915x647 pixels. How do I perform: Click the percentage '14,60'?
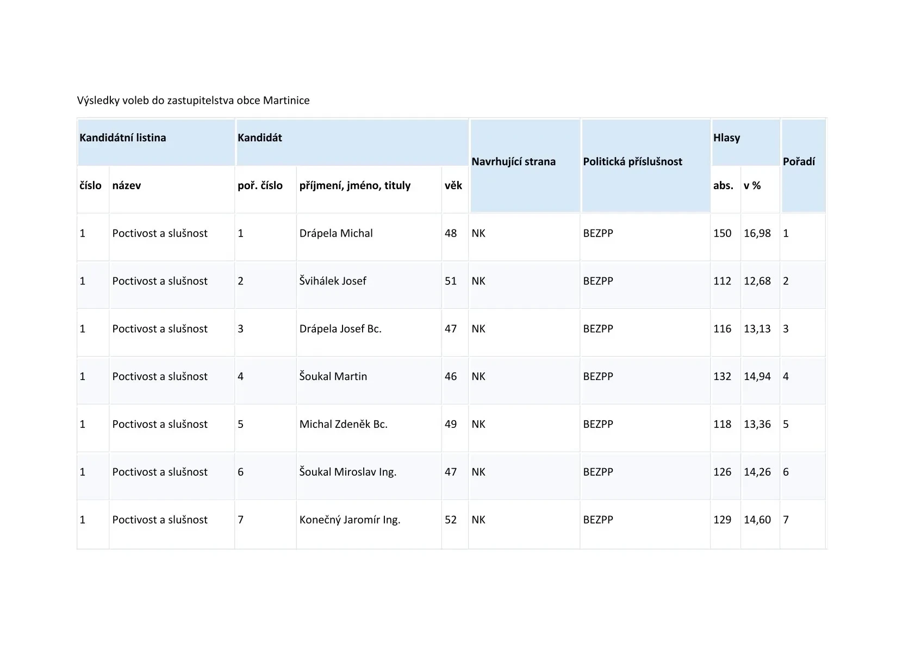(x=757, y=520)
